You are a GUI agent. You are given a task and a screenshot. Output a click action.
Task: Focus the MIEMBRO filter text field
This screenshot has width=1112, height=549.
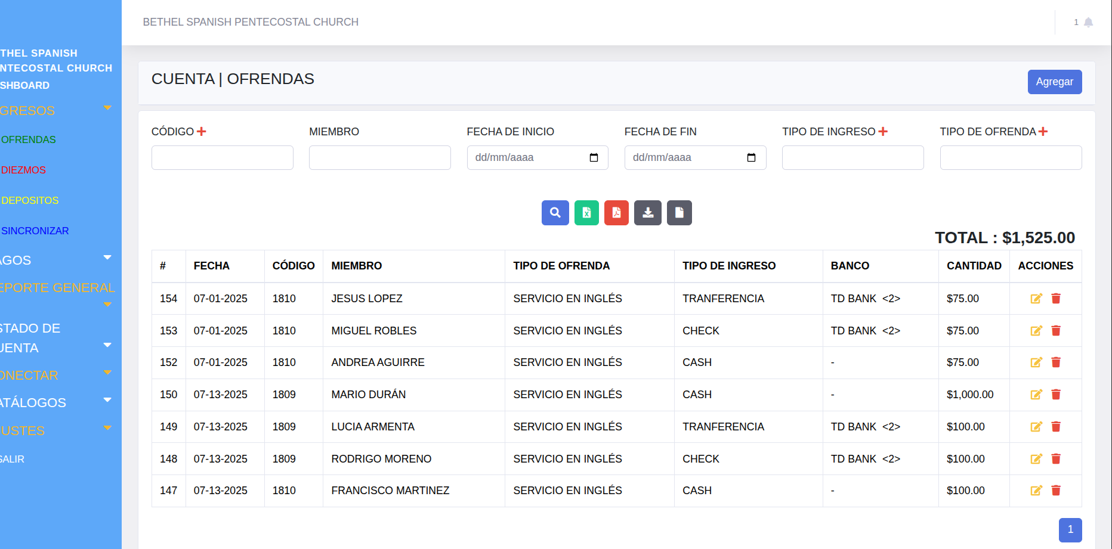[x=379, y=158]
